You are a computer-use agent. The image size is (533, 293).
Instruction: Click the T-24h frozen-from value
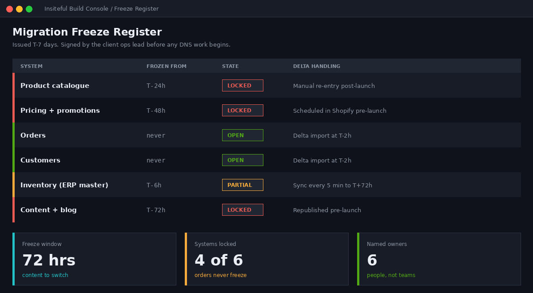(x=156, y=86)
